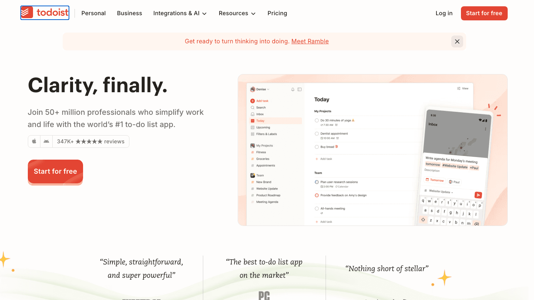
Task: Click the "Nothing short of stellar" quote
Action: click(x=387, y=269)
